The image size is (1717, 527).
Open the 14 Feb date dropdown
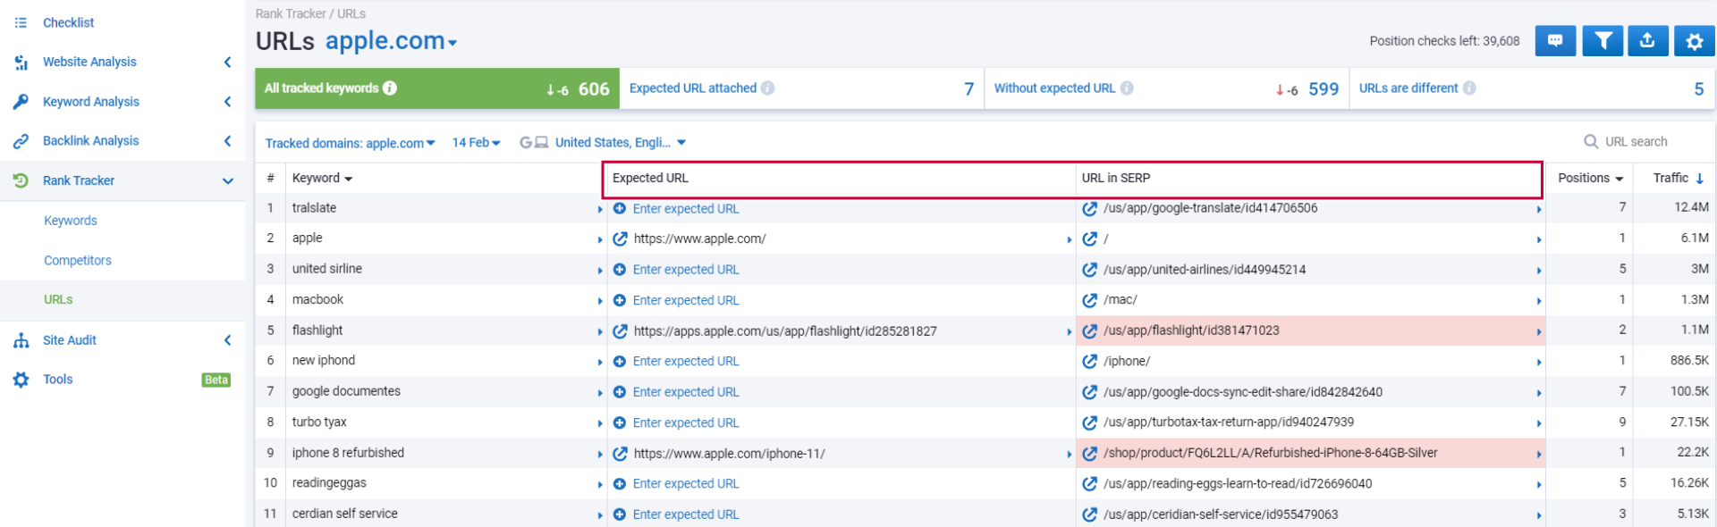pyautogui.click(x=476, y=143)
